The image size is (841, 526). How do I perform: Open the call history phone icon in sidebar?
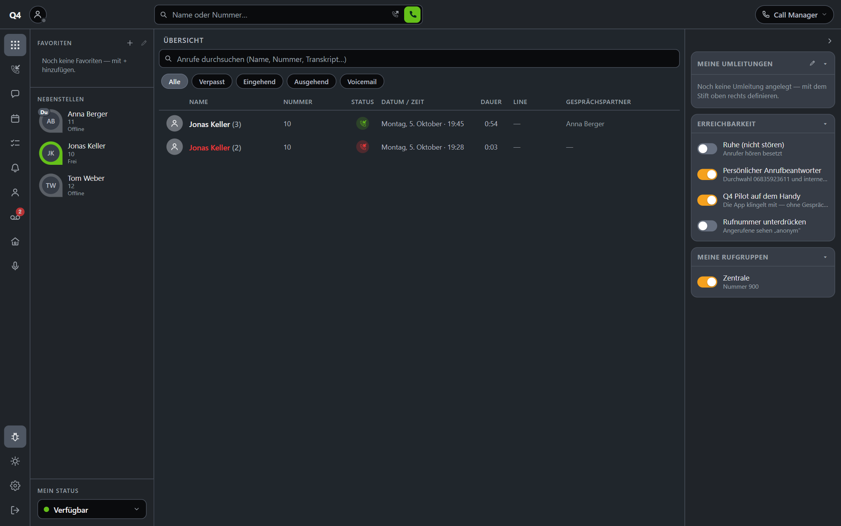(15, 69)
